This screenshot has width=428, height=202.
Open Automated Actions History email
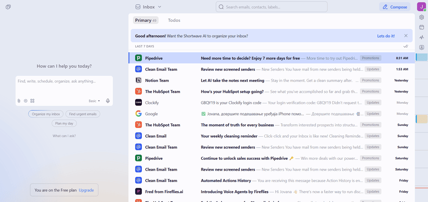[x=271, y=181]
